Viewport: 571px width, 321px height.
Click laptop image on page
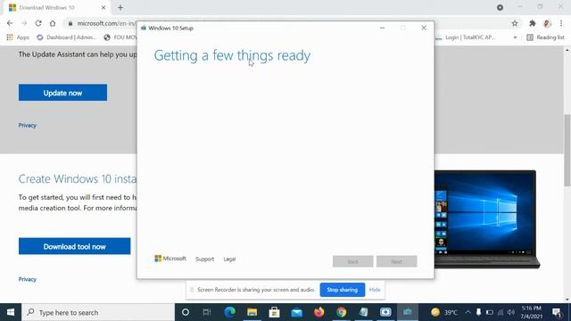(x=487, y=219)
